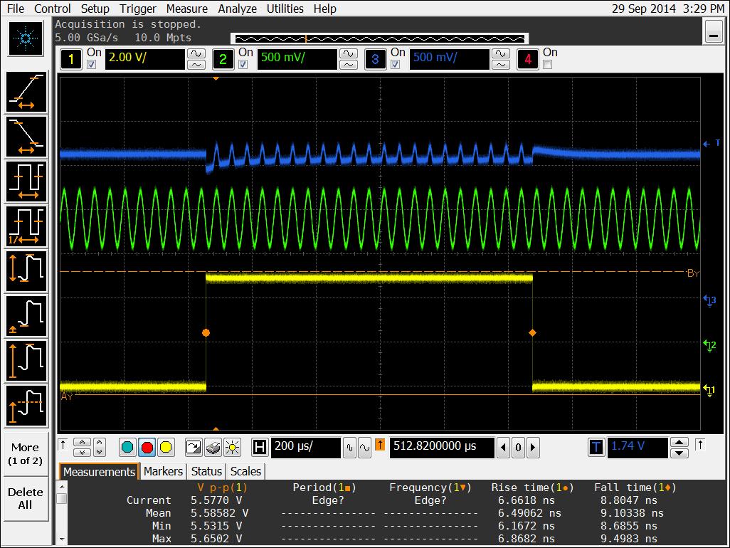
Task: Select the overshoot measurement icon
Action: (x=26, y=406)
